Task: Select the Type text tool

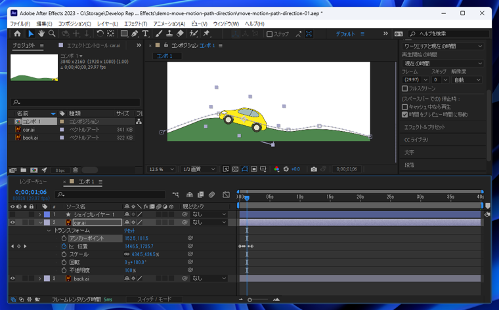Action: (146, 33)
